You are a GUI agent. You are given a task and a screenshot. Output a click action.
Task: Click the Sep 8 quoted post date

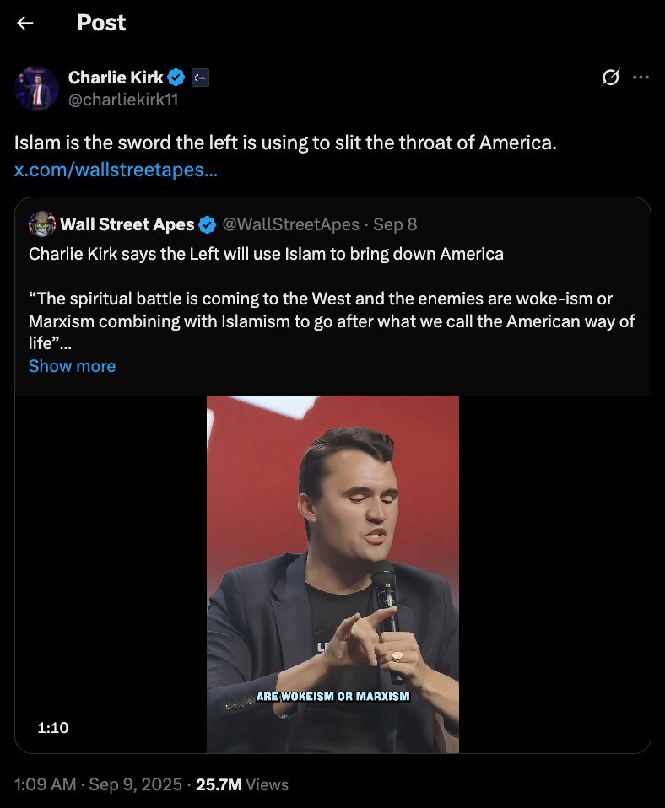pos(395,224)
